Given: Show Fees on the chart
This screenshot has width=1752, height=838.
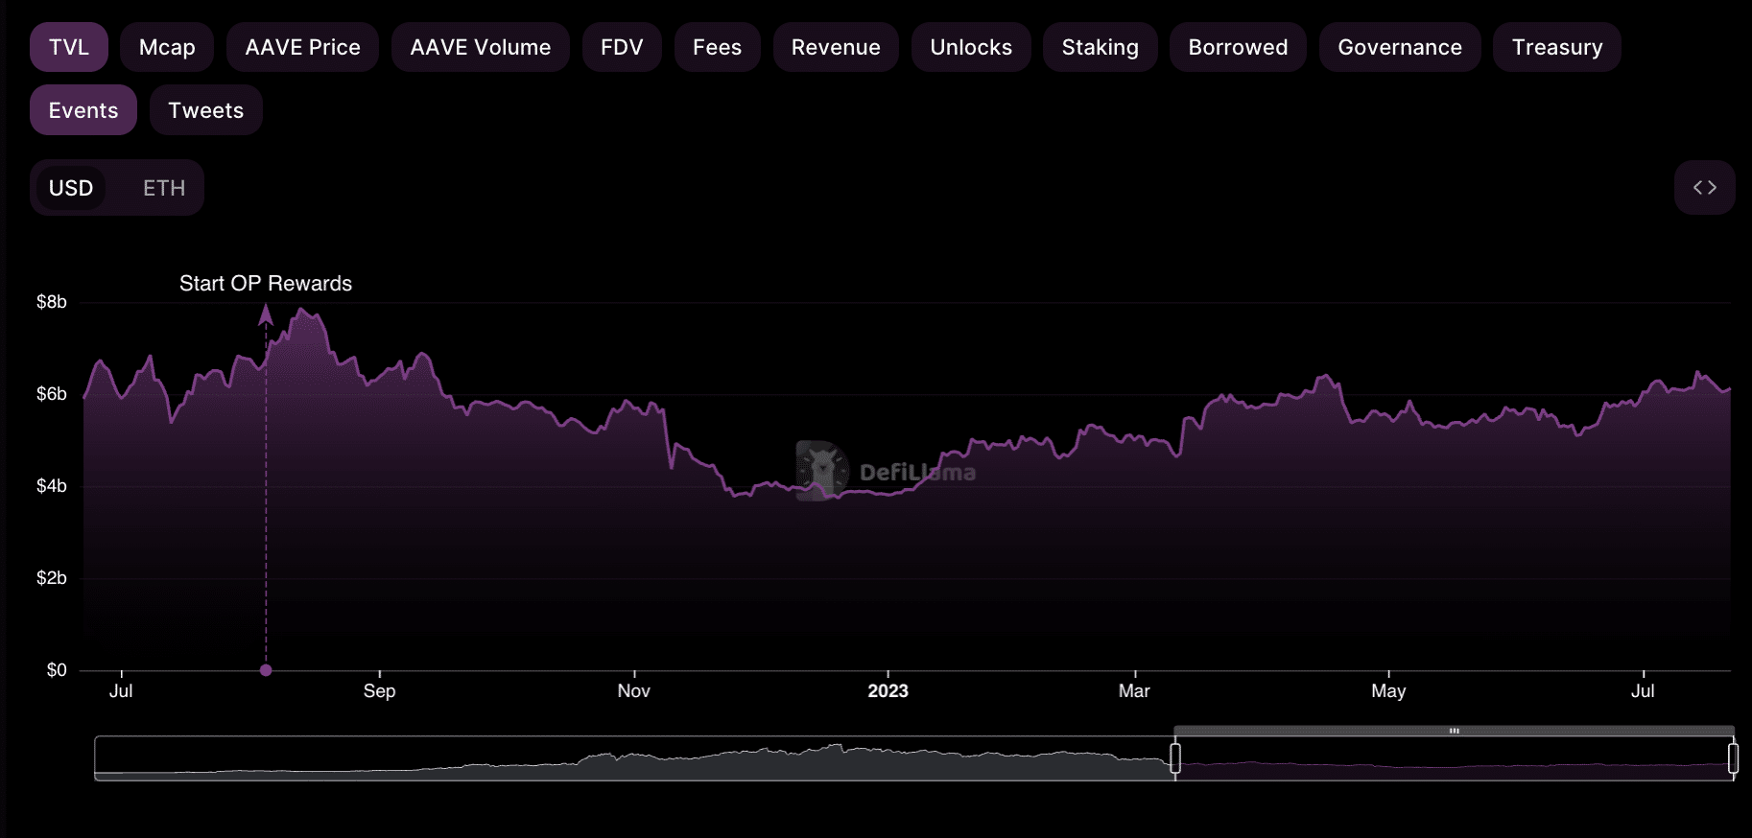Looking at the screenshot, I should (718, 47).
